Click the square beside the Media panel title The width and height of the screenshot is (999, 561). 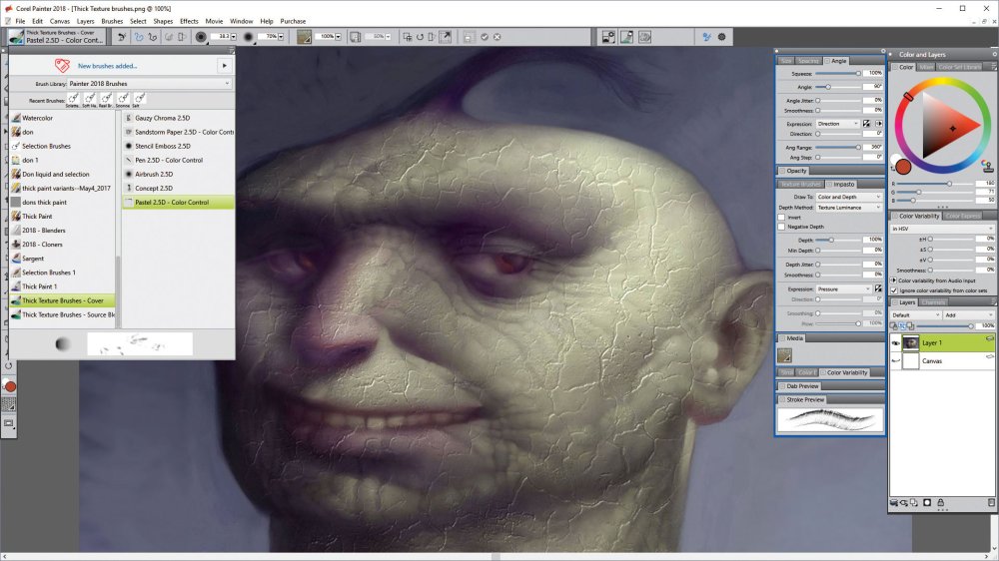tap(782, 338)
